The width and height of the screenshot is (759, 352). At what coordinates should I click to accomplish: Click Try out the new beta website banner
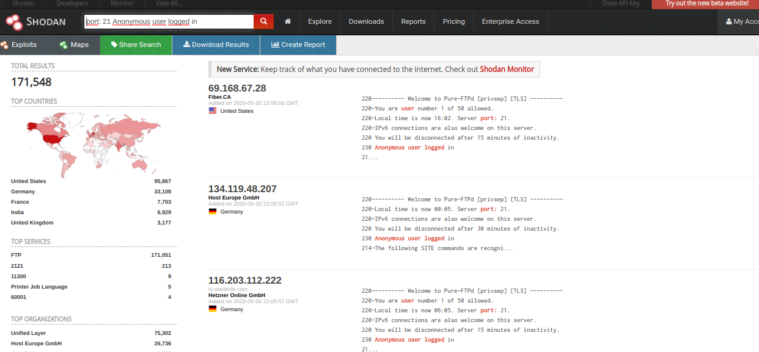706,4
